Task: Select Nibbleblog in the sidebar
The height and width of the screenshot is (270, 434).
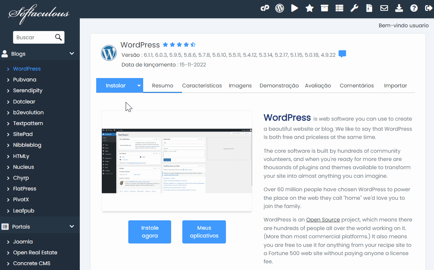Action: click(27, 145)
